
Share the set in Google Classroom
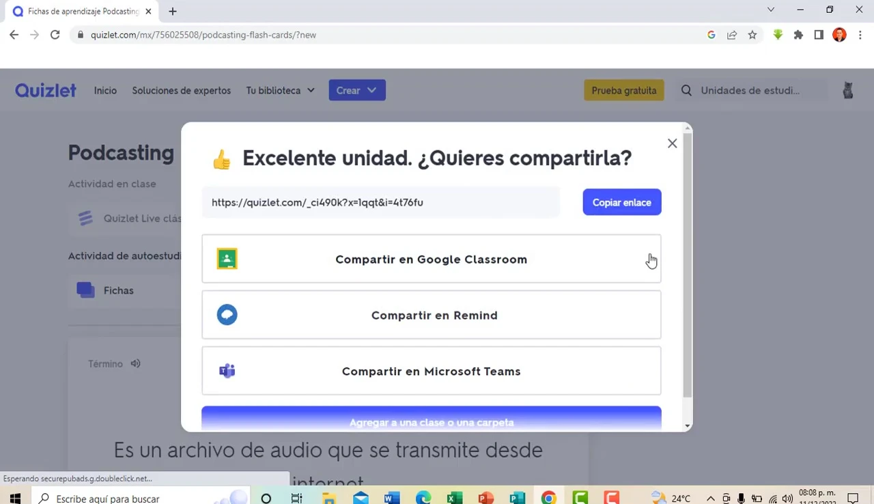432,259
